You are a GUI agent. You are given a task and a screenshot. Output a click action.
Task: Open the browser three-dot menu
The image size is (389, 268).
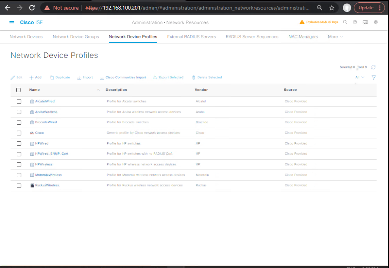click(x=380, y=8)
